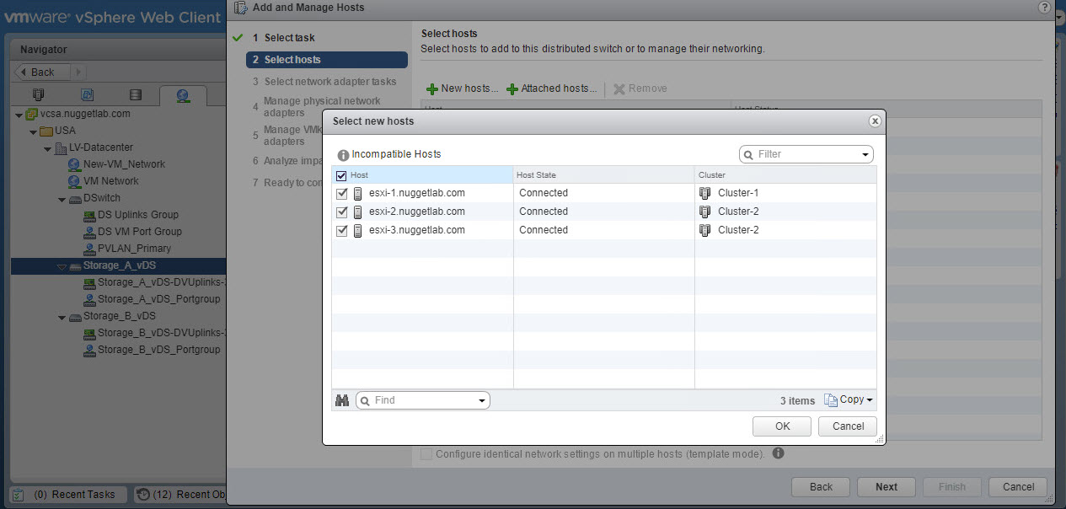This screenshot has height=509, width=1066.
Task: Close the Select new hosts dialog
Action: [875, 121]
